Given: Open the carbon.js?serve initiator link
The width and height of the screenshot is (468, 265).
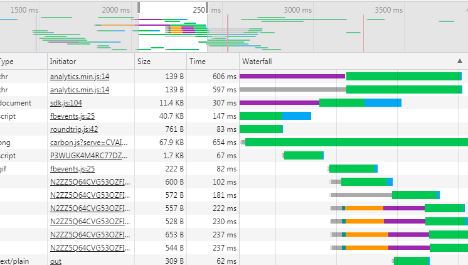Looking at the screenshot, I should tap(88, 142).
